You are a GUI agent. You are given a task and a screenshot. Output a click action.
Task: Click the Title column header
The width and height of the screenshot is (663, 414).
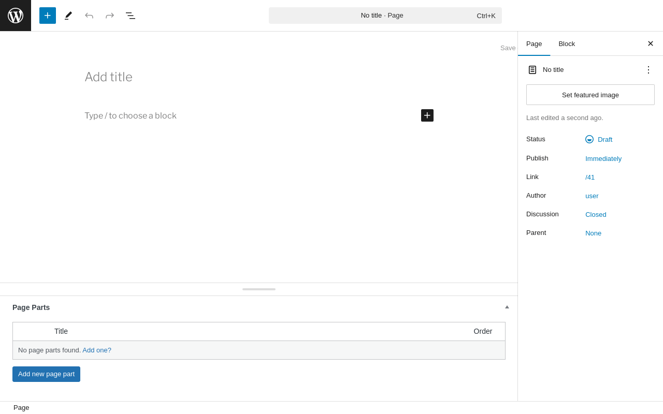click(61, 331)
